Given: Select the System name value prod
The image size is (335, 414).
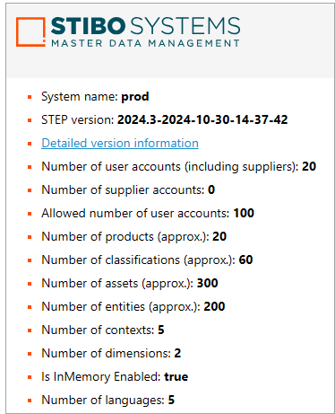Looking at the screenshot, I should pyautogui.click(x=135, y=96).
